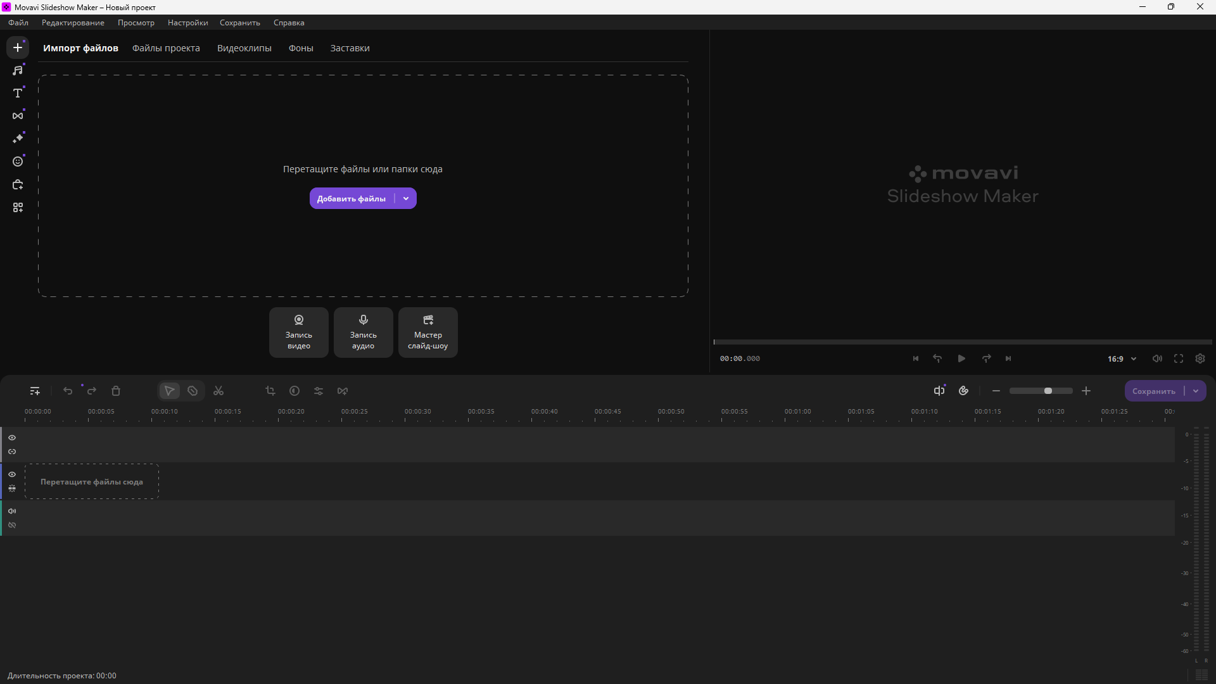Expand the Сохранить button dropdown arrow
The height and width of the screenshot is (684, 1216).
click(1196, 391)
